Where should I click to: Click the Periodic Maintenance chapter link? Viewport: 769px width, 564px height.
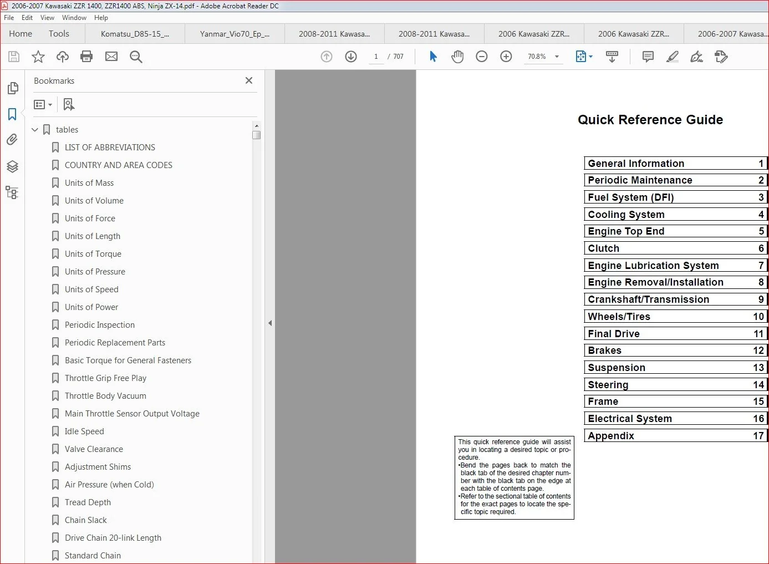click(675, 180)
